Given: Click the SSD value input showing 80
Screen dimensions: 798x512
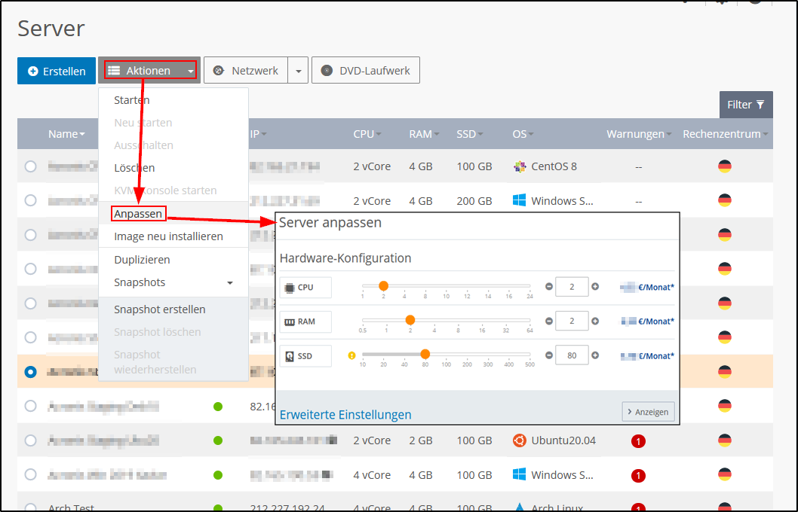Looking at the screenshot, I should [572, 355].
